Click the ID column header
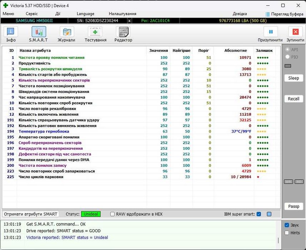306x250 pixels. (11, 51)
